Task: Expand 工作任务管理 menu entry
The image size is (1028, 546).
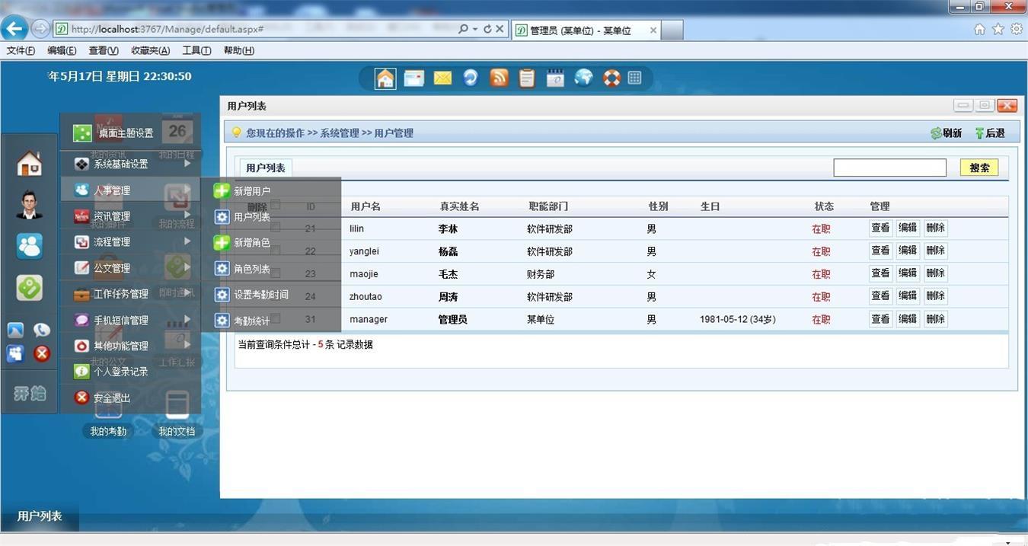Action: click(x=130, y=294)
